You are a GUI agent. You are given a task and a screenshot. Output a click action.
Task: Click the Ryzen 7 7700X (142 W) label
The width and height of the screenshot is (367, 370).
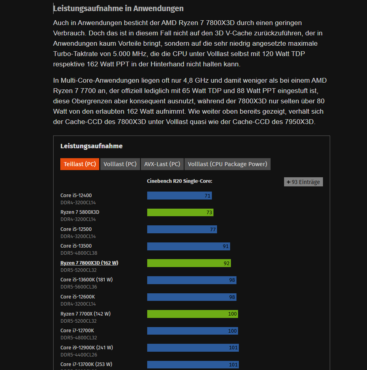86,314
